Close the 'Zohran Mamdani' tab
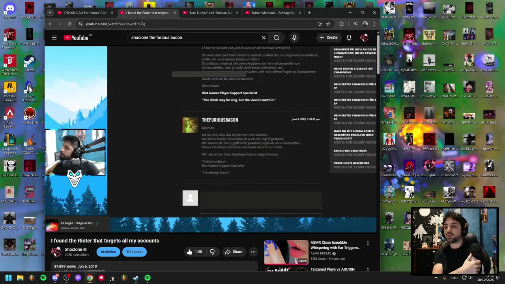 click(x=300, y=13)
